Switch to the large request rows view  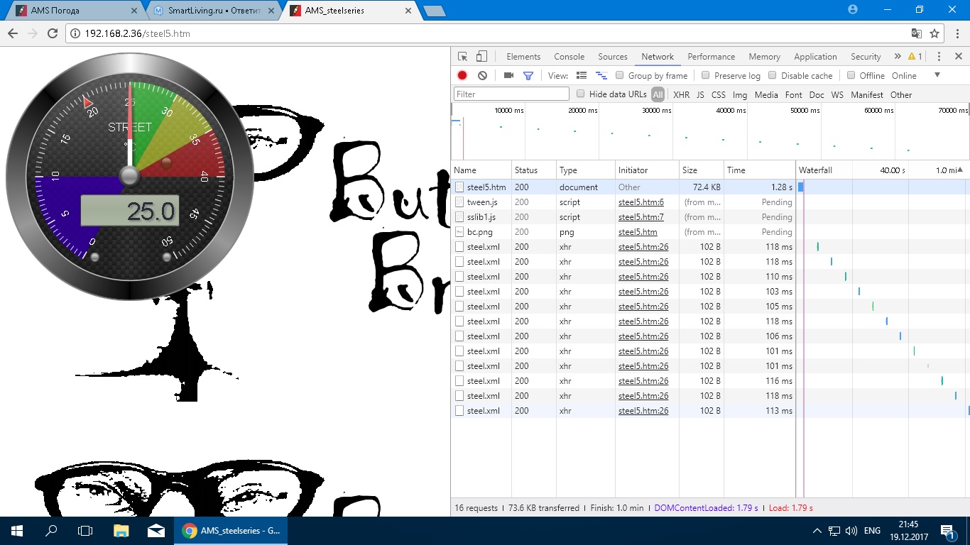(x=582, y=75)
